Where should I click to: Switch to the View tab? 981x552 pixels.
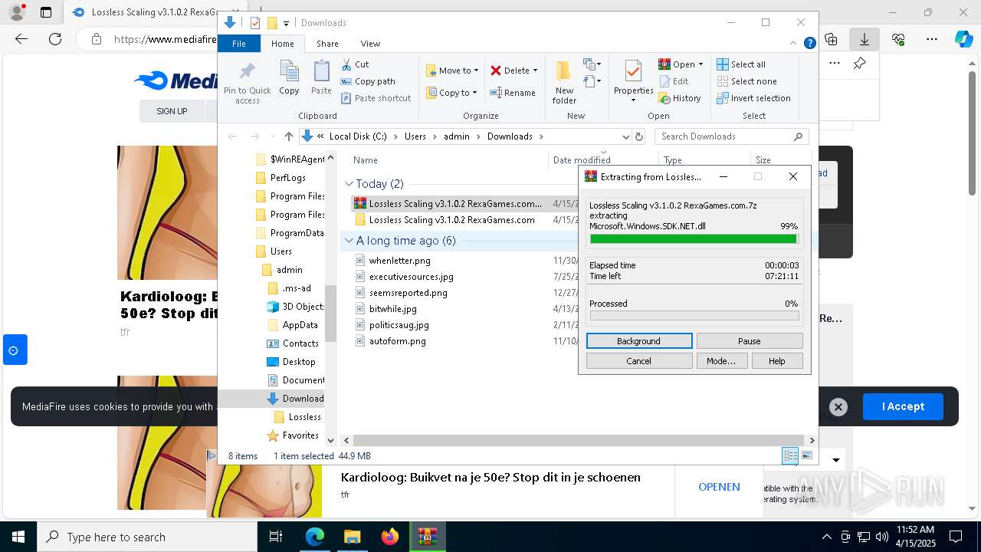370,44
